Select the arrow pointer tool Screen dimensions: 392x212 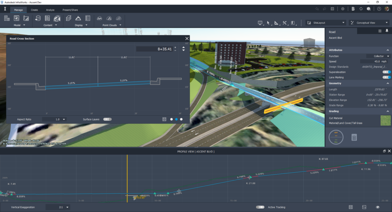click(268, 23)
